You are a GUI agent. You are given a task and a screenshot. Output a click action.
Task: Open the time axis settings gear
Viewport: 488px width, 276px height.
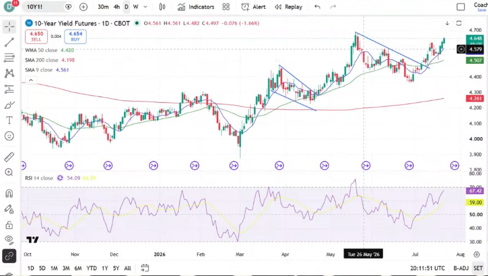pos(477,255)
